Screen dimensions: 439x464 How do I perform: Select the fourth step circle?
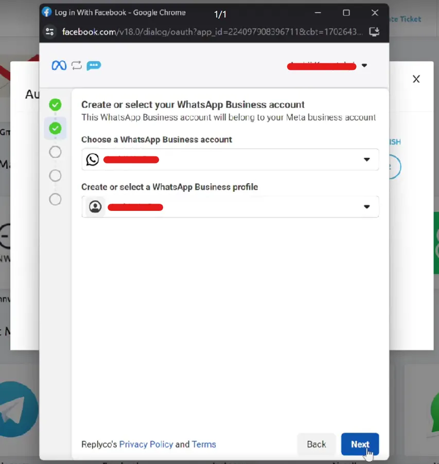click(x=55, y=175)
